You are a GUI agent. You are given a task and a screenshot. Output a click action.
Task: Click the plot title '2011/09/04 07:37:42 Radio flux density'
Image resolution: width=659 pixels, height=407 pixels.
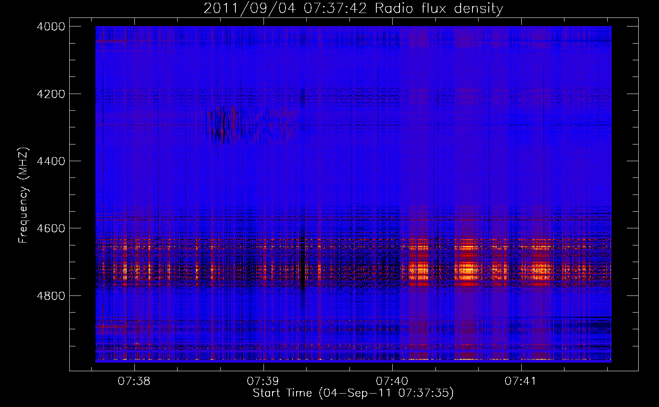[353, 8]
